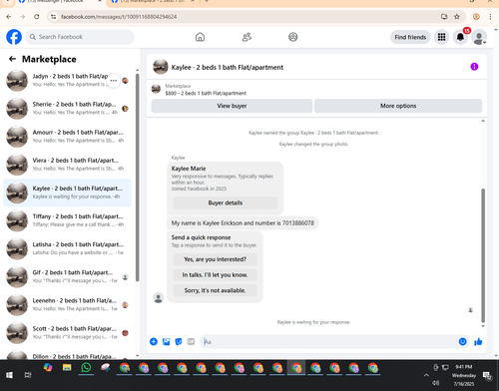Click the Kaylee chat header avatar

(x=161, y=67)
